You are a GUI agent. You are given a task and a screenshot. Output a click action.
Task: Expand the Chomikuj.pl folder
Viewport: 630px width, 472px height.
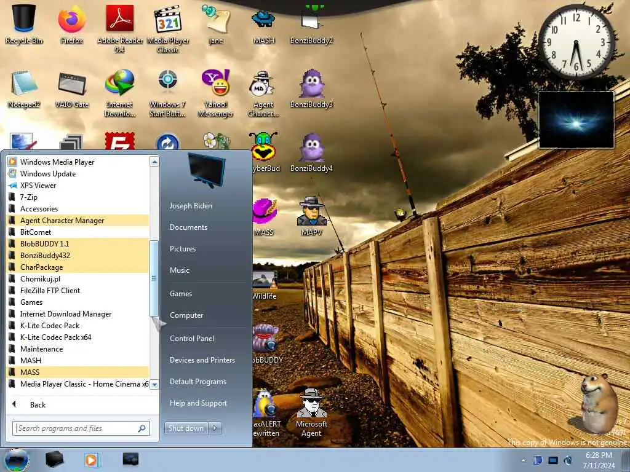(78, 278)
